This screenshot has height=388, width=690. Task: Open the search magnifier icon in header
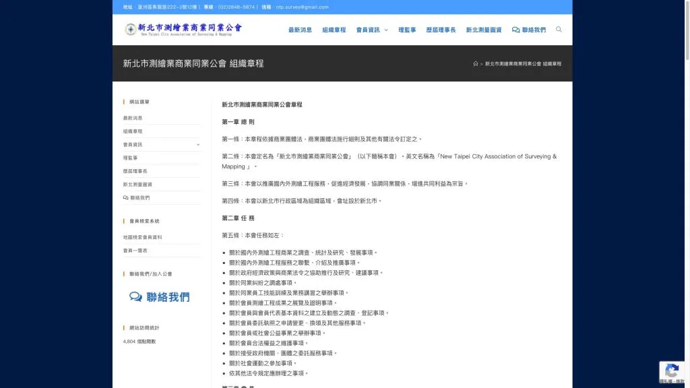(x=559, y=30)
